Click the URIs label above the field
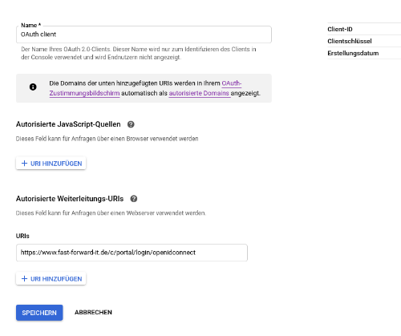 point(22,236)
